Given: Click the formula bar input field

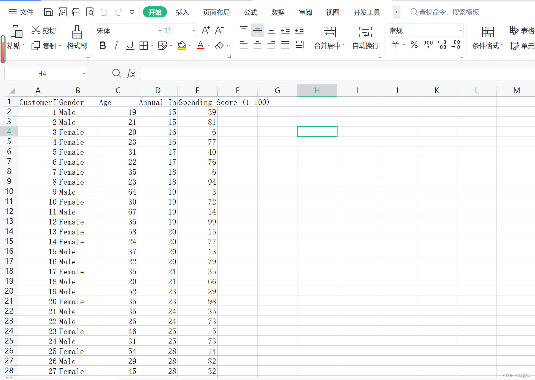Looking at the screenshot, I should [x=332, y=74].
